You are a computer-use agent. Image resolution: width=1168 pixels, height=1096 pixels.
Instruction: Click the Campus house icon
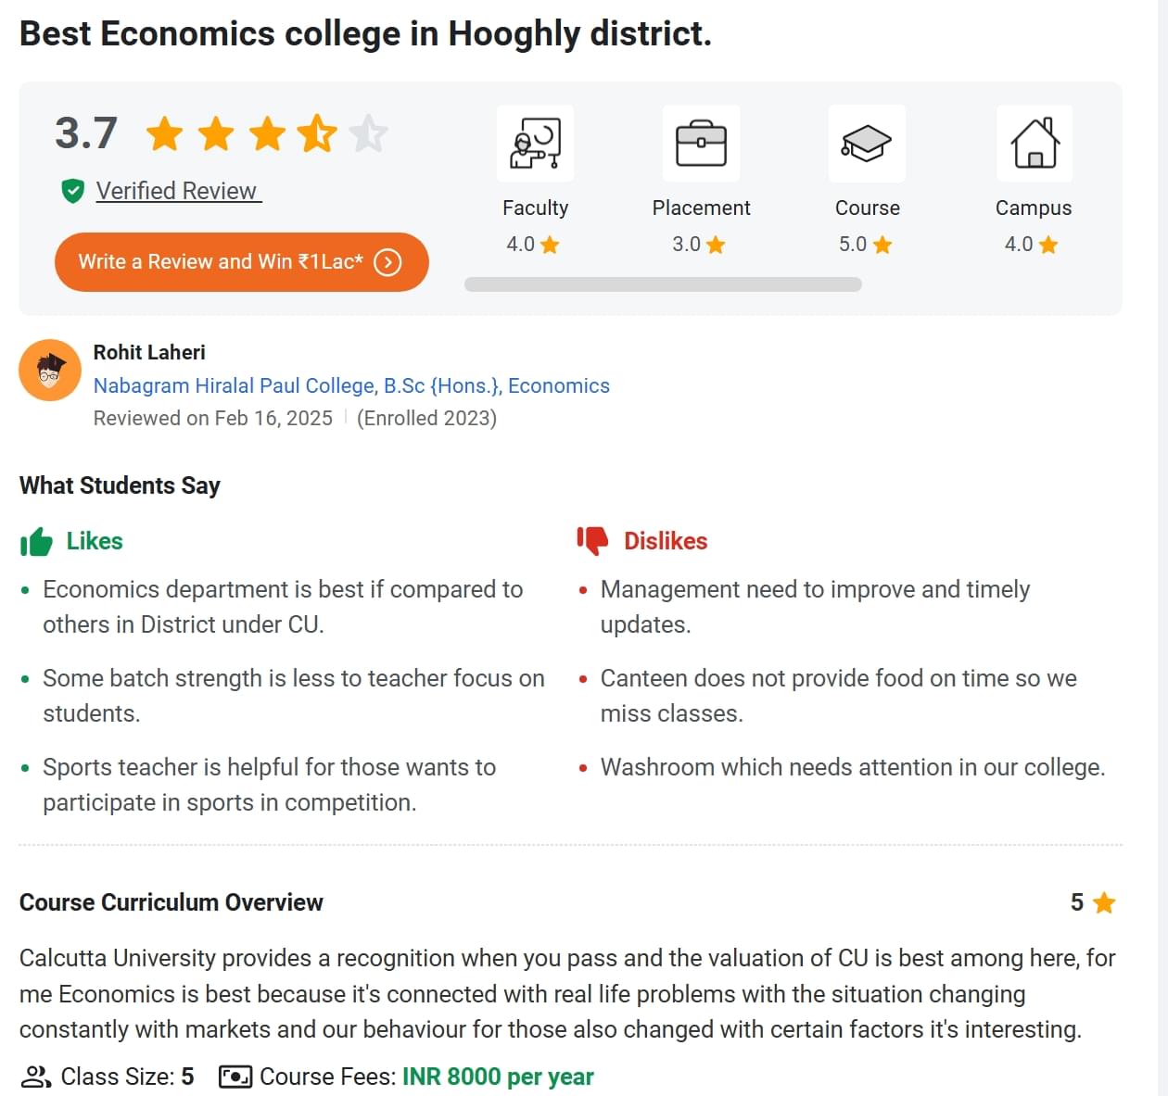[x=1034, y=144]
